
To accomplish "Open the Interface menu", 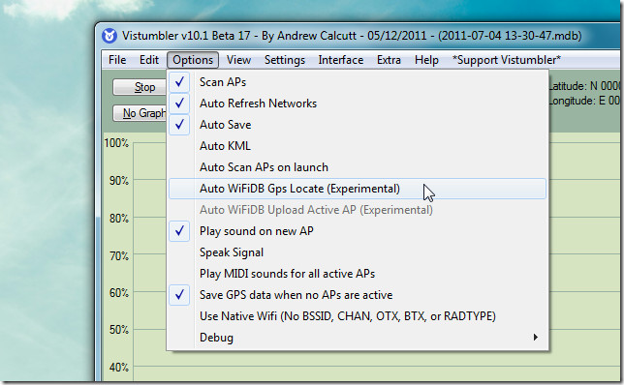I will tap(341, 60).
